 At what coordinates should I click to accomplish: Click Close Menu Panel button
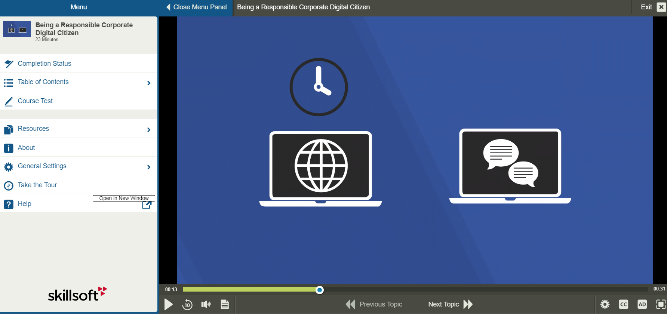tap(196, 7)
